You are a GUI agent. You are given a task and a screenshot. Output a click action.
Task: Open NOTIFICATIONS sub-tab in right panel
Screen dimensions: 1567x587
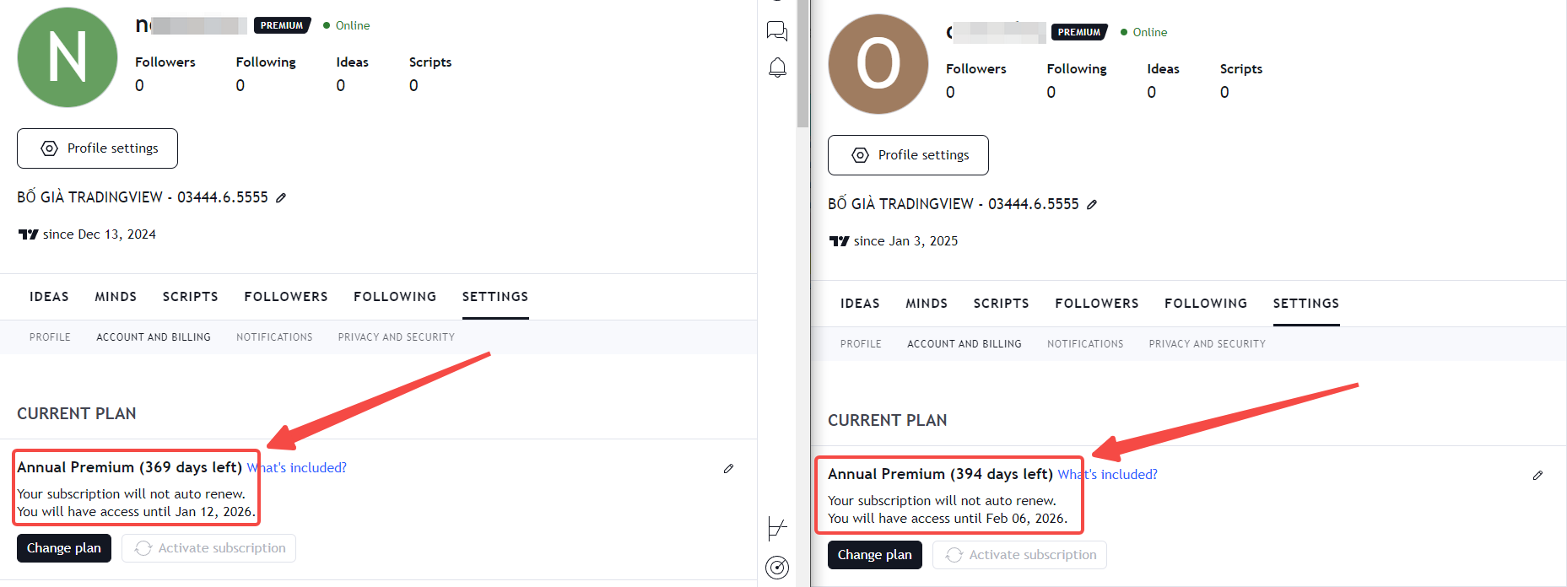click(x=1085, y=344)
